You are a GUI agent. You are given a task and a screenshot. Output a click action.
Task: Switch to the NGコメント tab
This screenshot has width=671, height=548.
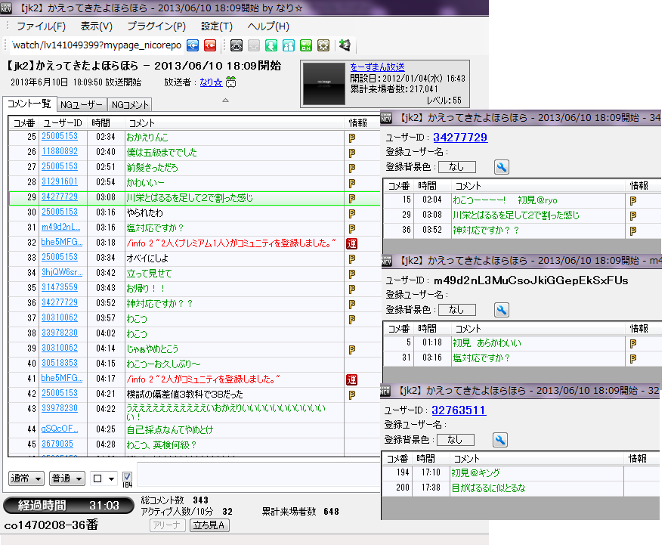(131, 105)
